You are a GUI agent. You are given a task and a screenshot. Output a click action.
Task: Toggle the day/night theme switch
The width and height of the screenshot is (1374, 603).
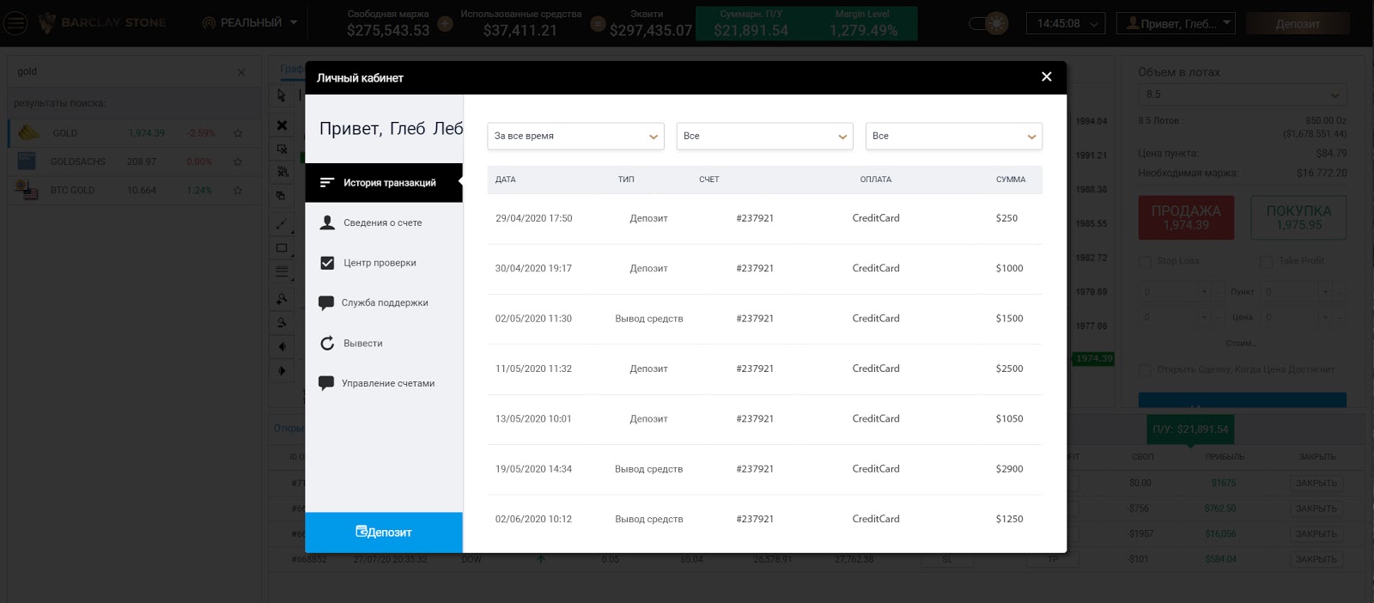pos(988,23)
